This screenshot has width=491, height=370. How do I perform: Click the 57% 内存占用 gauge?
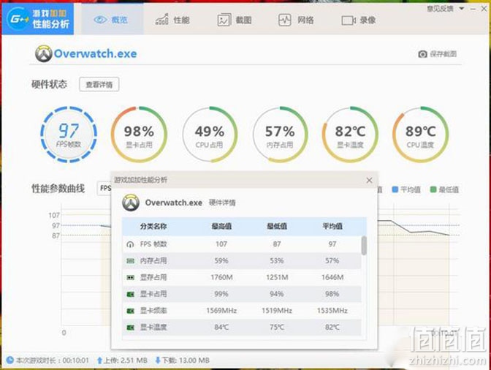coord(280,135)
